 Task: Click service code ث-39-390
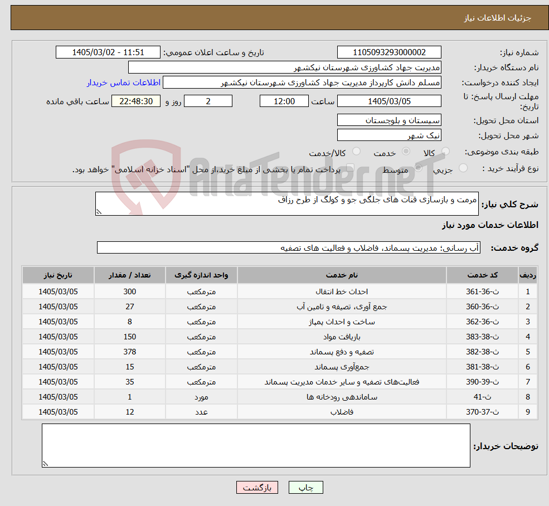[x=482, y=382]
